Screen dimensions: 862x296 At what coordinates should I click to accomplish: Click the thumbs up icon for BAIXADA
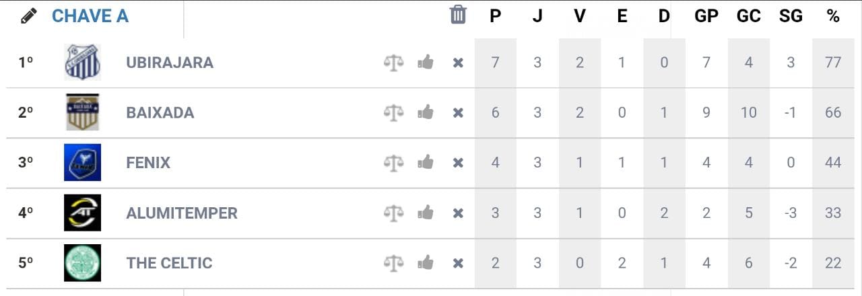(x=425, y=112)
